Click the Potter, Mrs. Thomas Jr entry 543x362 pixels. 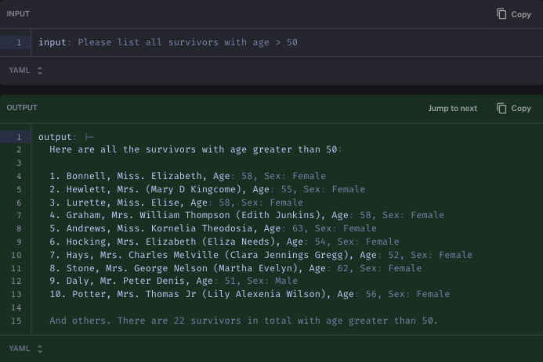tap(250, 294)
